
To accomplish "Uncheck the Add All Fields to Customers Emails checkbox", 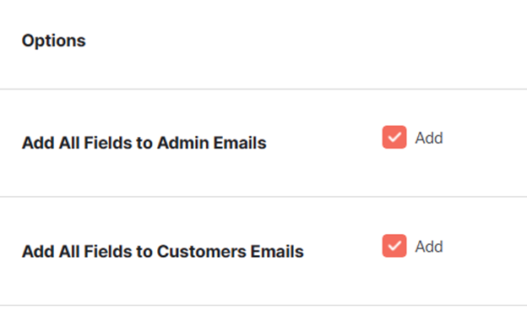I will click(394, 246).
